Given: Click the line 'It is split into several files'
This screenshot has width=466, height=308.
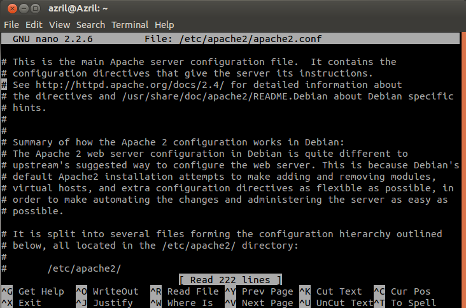Looking at the screenshot, I should 222,234.
